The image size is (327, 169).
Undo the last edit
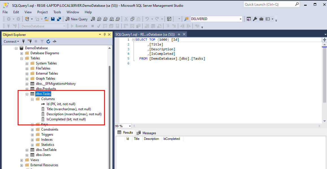tap(147, 19)
